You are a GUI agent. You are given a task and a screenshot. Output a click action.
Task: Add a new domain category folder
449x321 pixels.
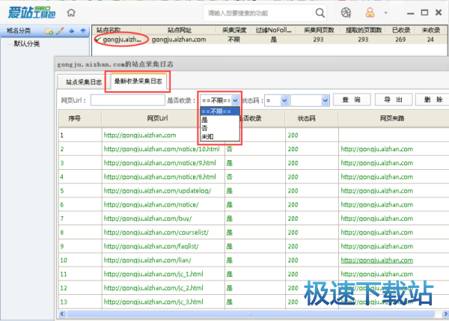pyautogui.click(x=49, y=31)
